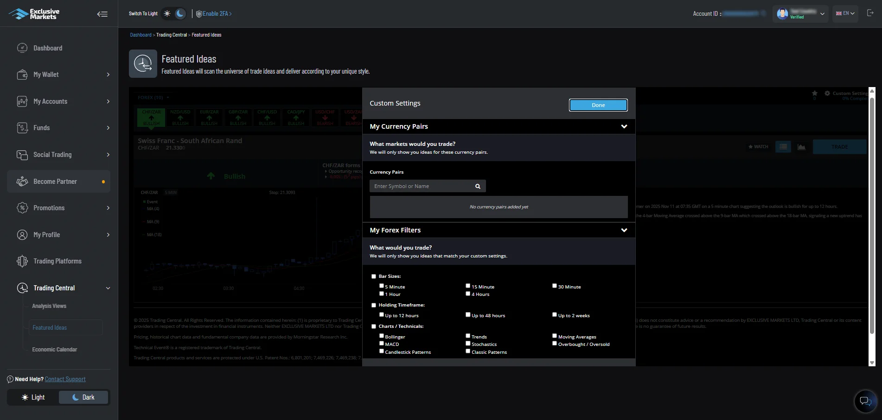Open the Contact Support link
The image size is (882, 420).
coord(64,379)
